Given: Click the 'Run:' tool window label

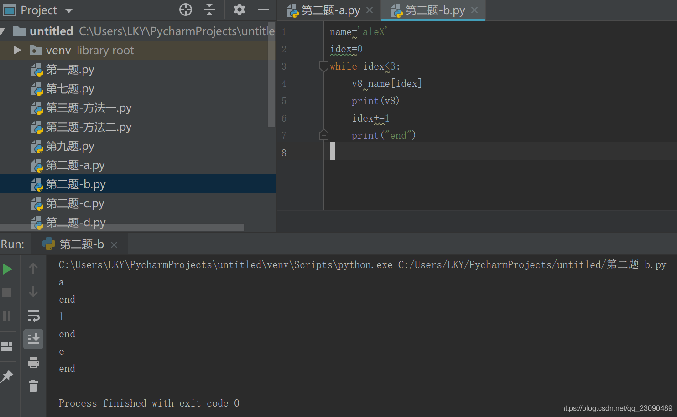Looking at the screenshot, I should tap(12, 244).
